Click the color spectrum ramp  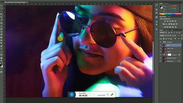click(x=170, y=14)
